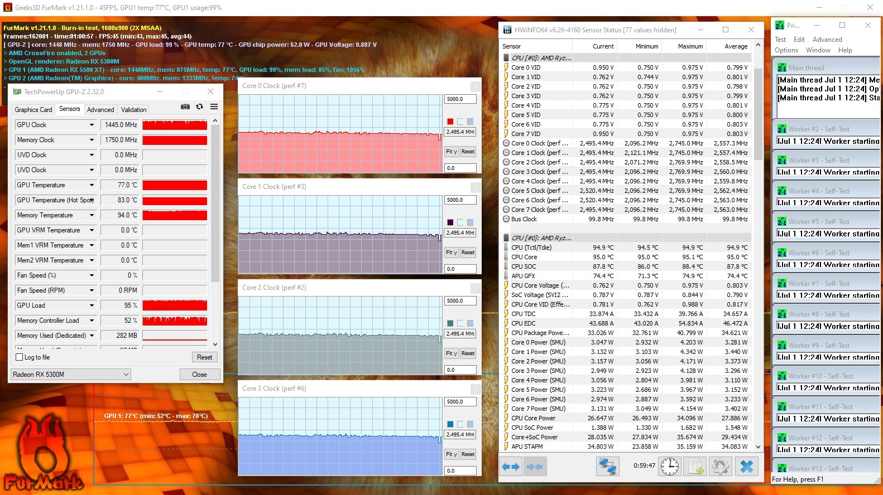This screenshot has width=883, height=495.
Task: Open the GPU Clock sensor dropdown
Action: coord(92,125)
